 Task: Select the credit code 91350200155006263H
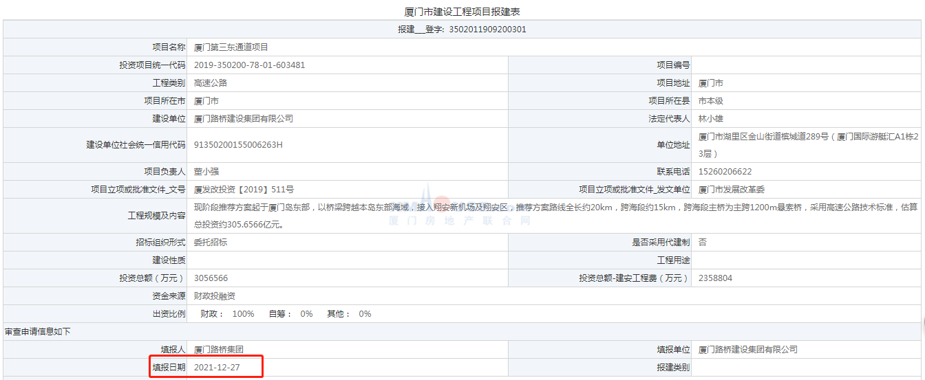tap(238, 145)
